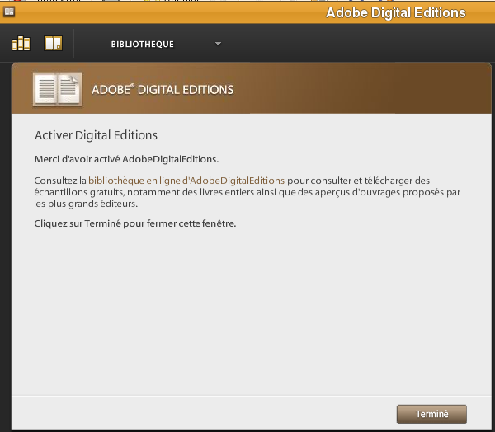
Task: Click the Adobe Digital Editions book logo
Action: pyautogui.click(x=58, y=90)
